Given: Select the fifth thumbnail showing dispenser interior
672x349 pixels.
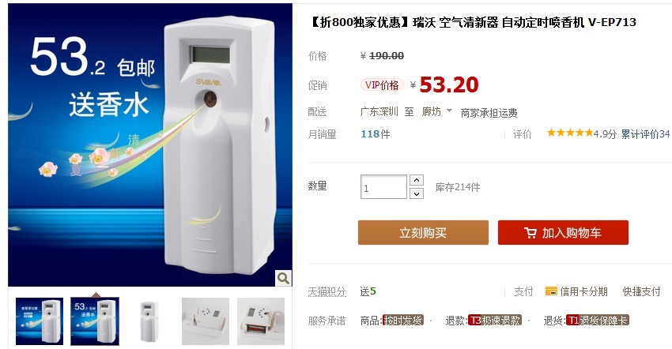Looking at the screenshot, I should click(261, 321).
